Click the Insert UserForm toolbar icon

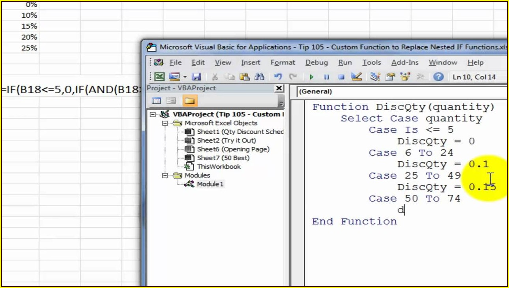pyautogui.click(x=174, y=77)
